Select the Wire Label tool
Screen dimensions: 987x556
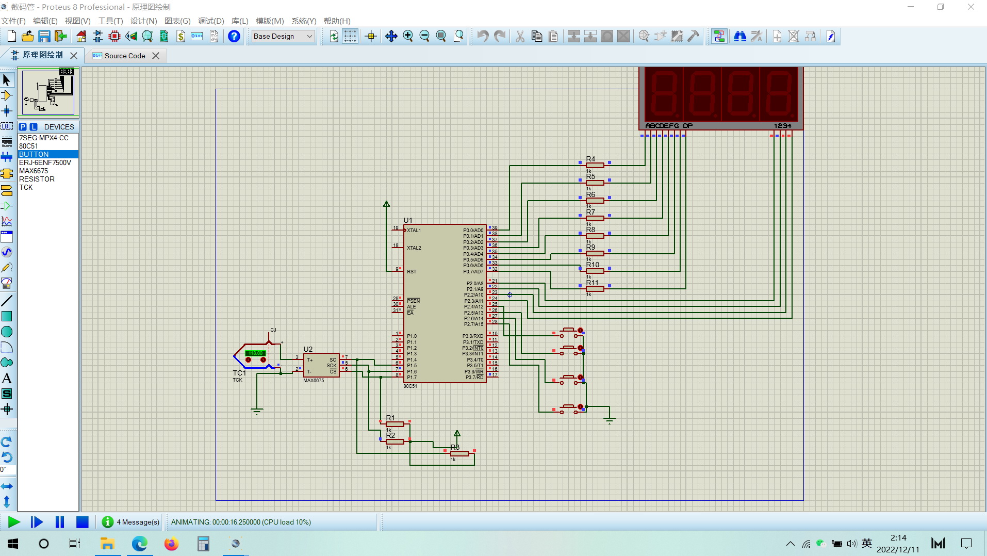click(x=7, y=126)
